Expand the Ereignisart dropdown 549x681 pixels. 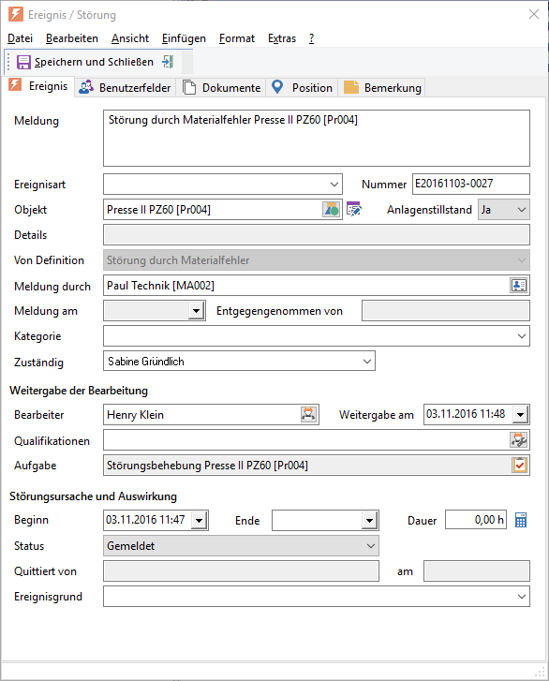coord(334,185)
